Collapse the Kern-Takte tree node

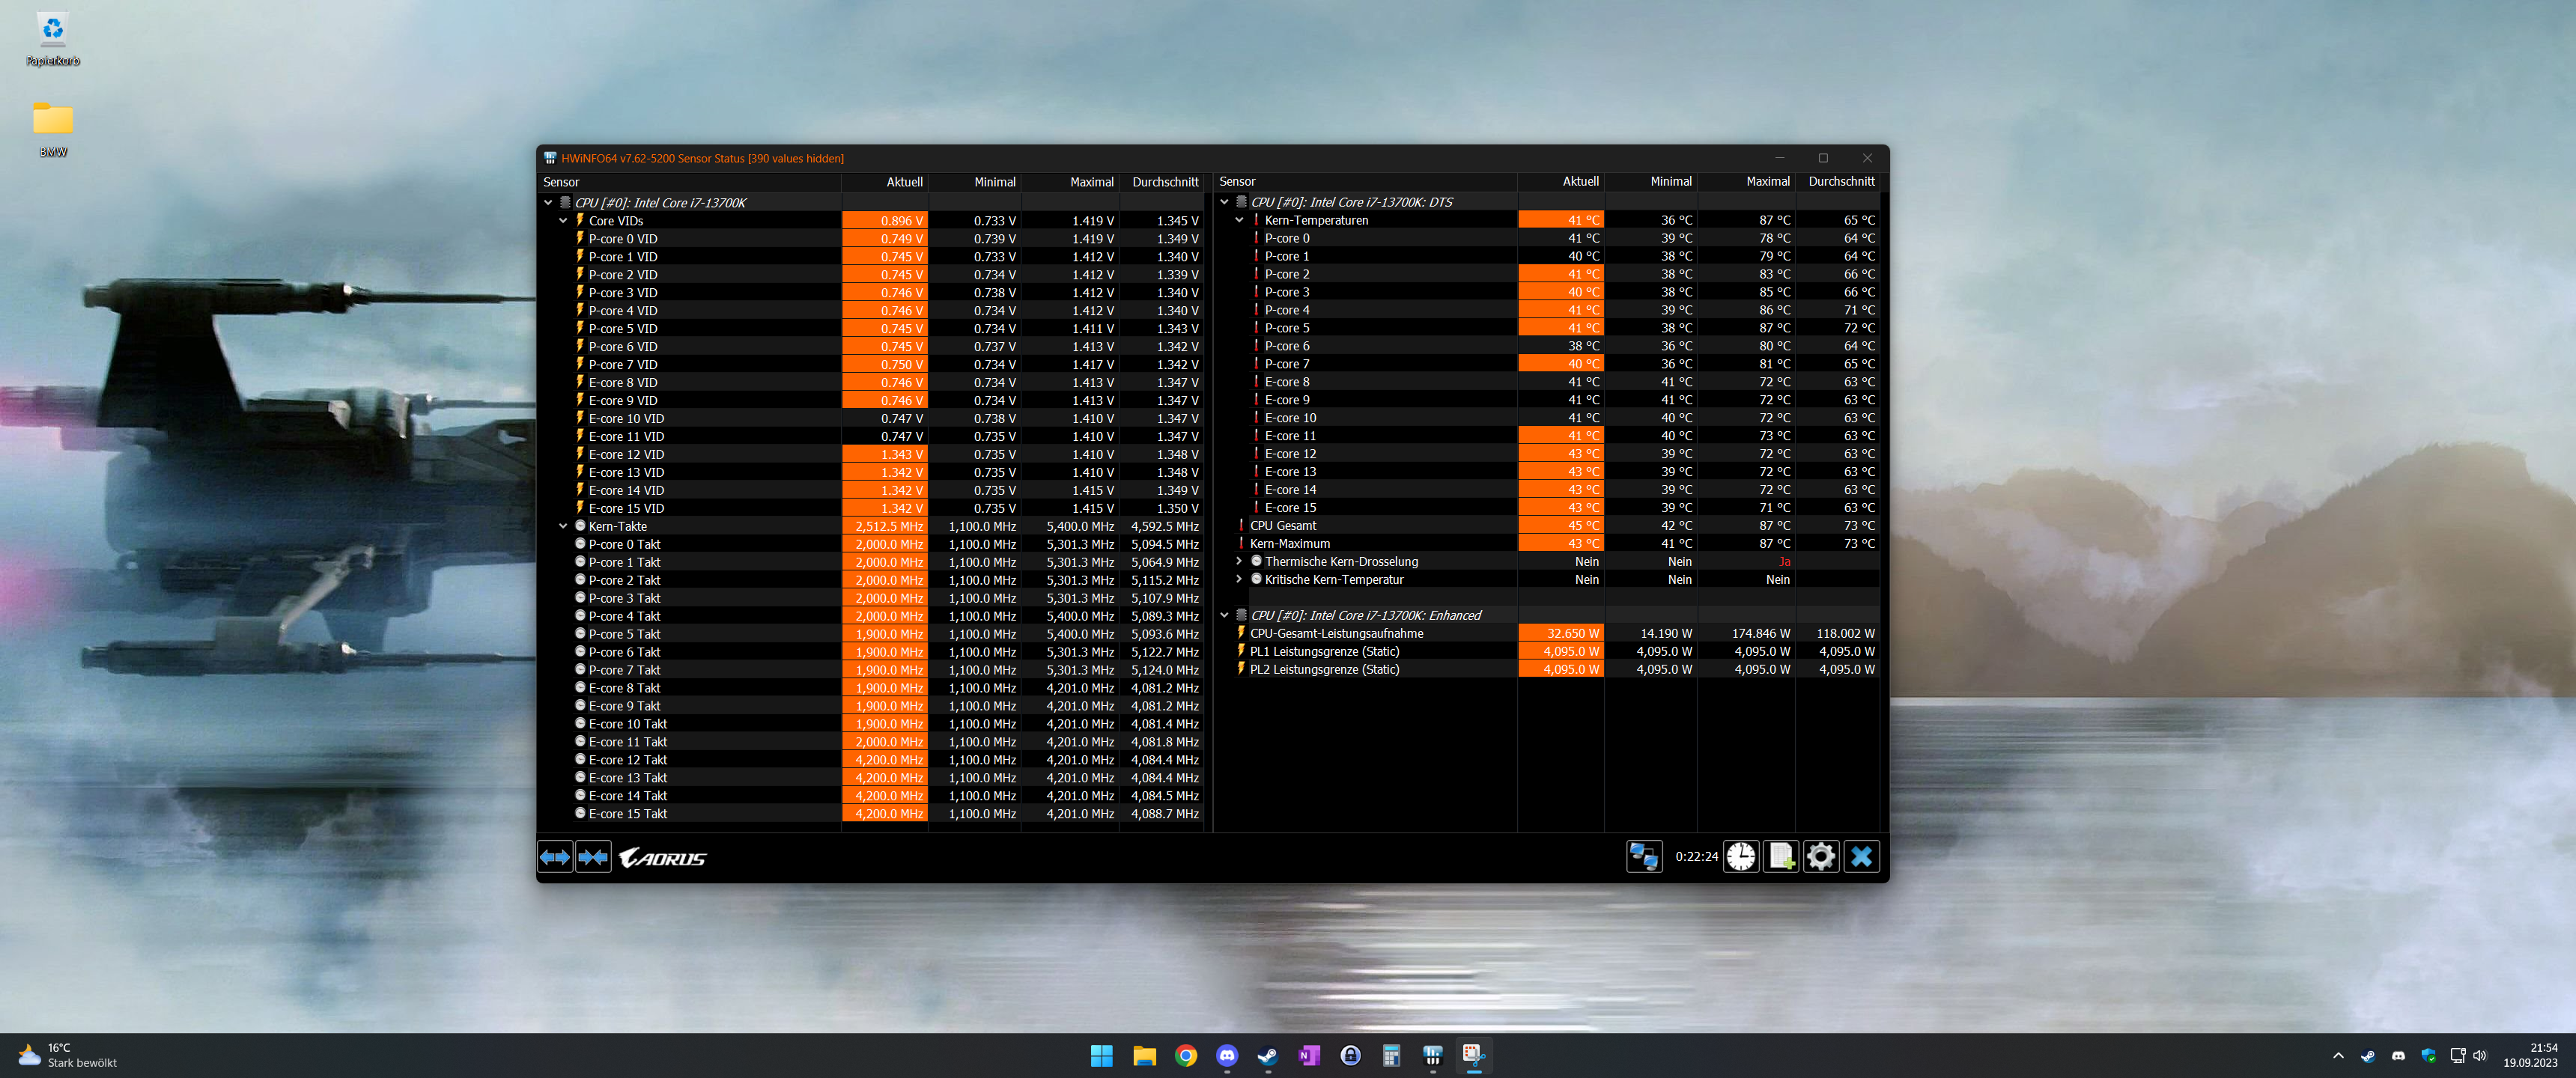563,526
